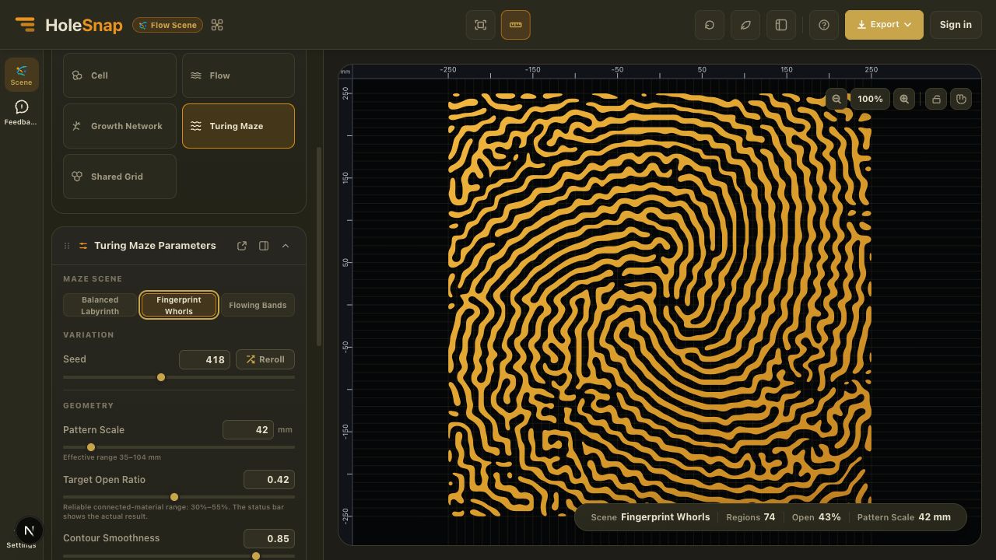996x560 pixels.
Task: Select the Shared Grid card
Action: pos(120,177)
